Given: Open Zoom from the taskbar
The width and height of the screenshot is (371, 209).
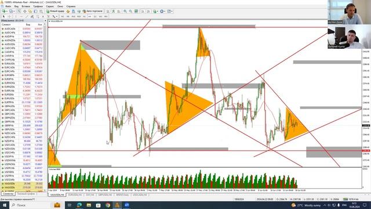Looking at the screenshot, I should (127, 205).
